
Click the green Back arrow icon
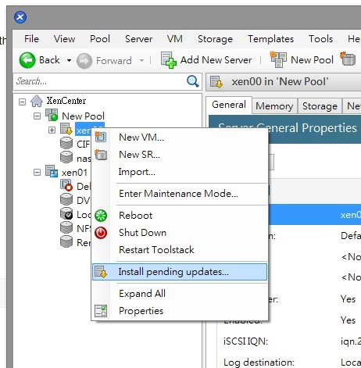click(27, 60)
